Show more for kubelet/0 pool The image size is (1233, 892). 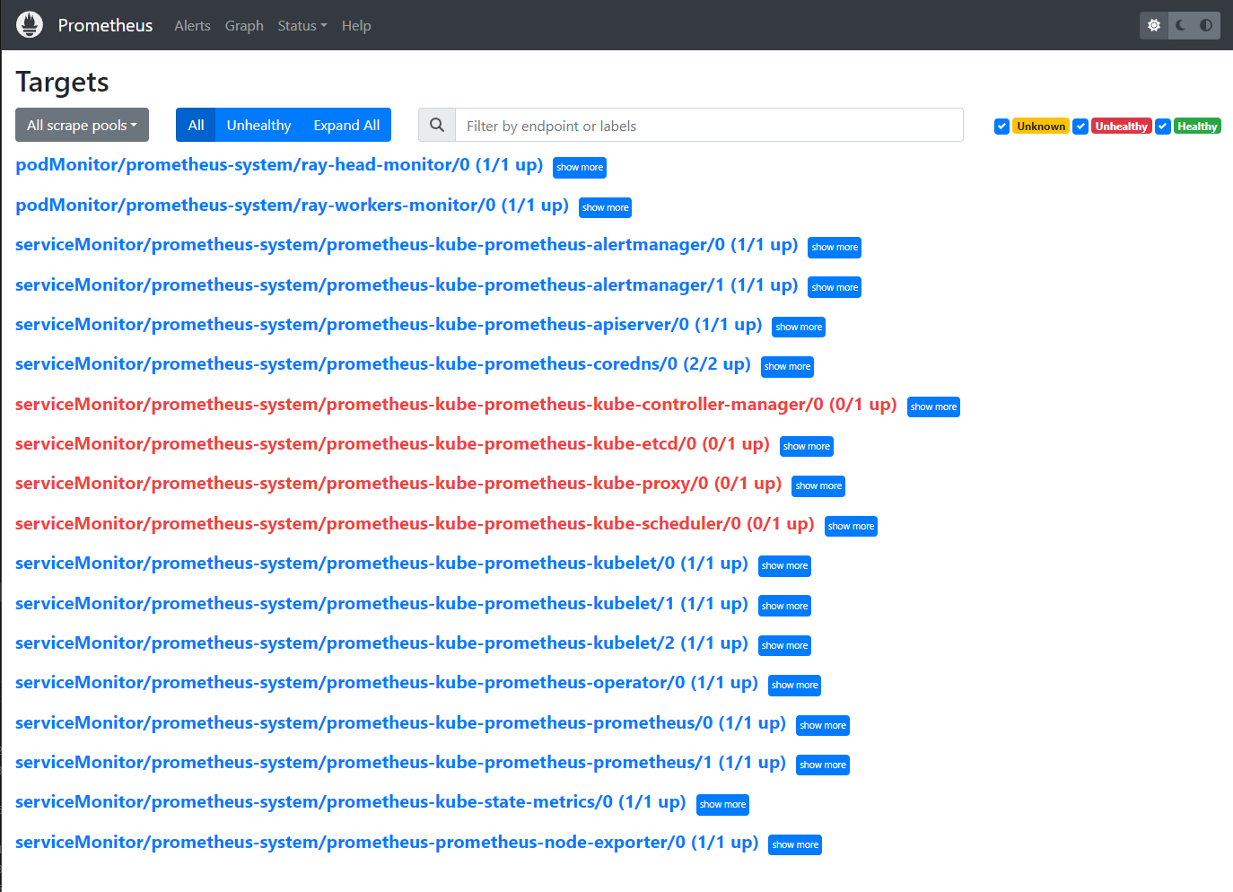(x=785, y=566)
